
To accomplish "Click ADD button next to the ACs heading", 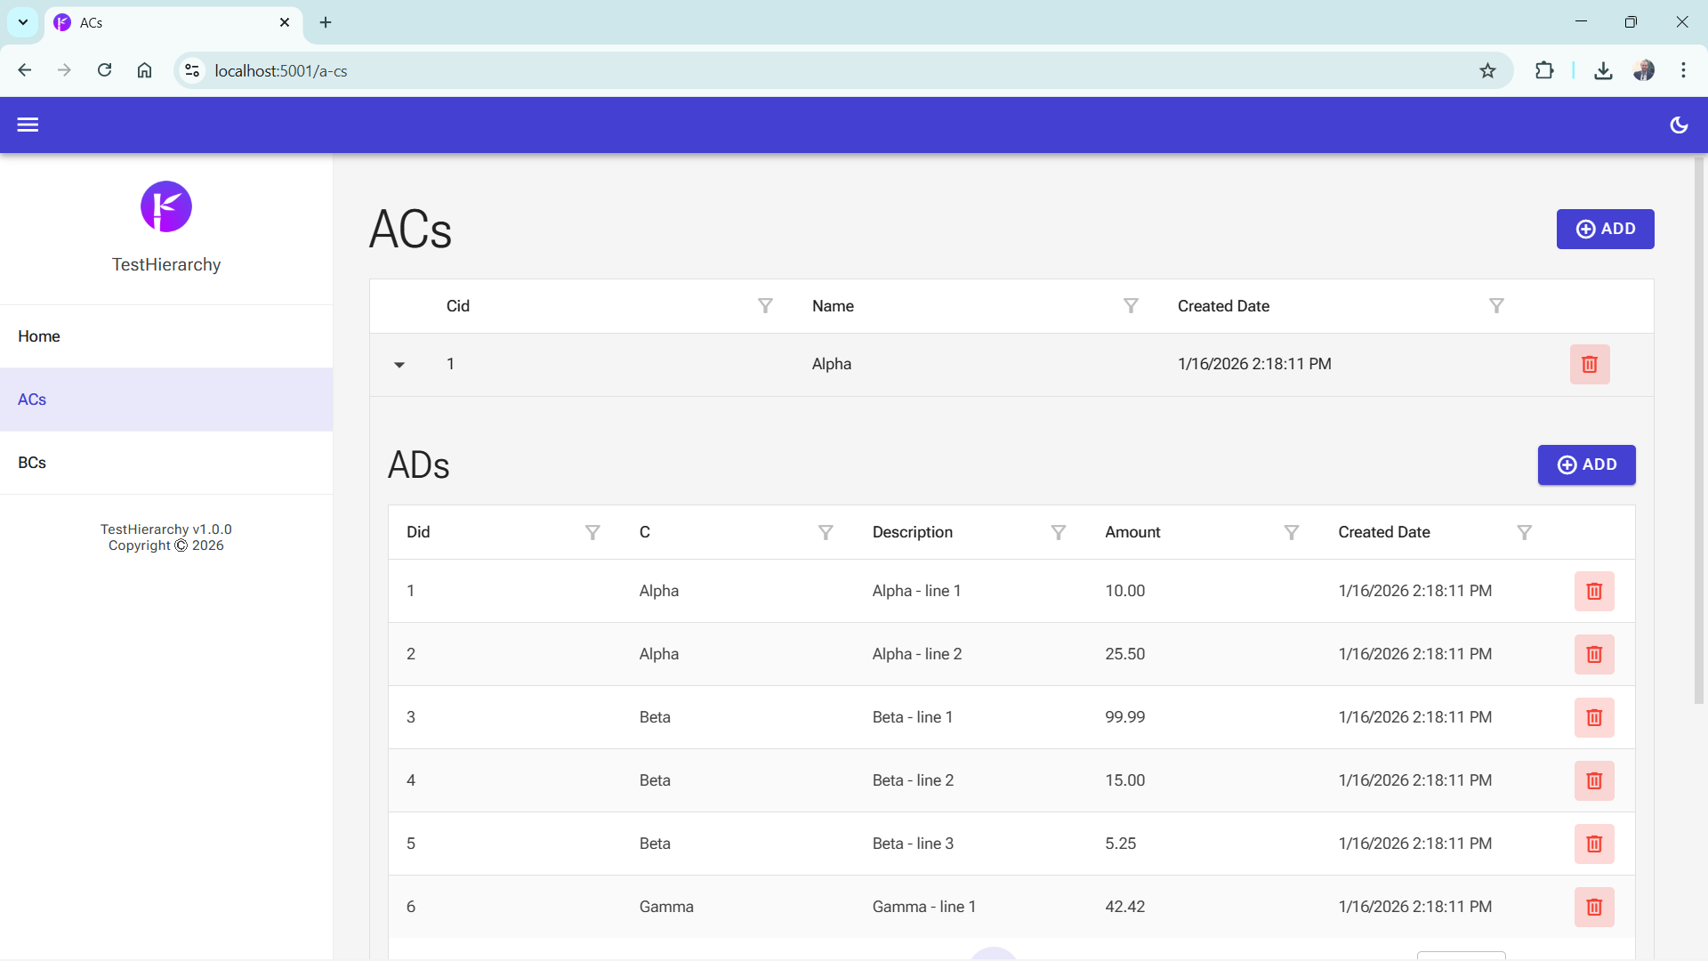I will click(1605, 230).
